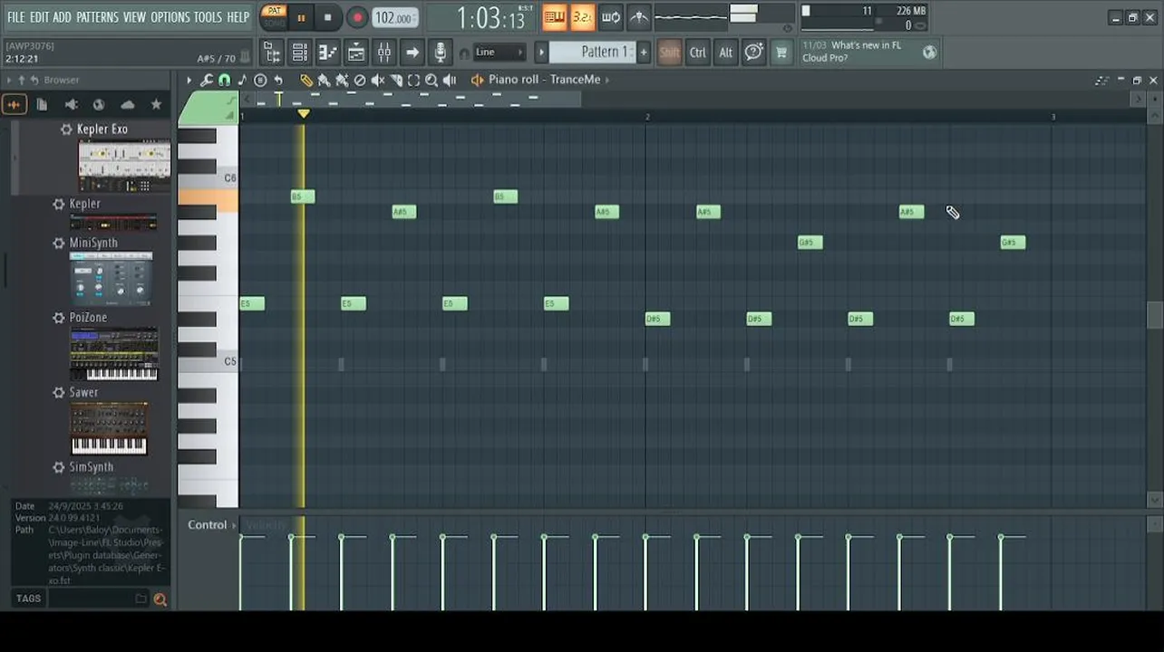The height and width of the screenshot is (652, 1164).
Task: Select the Zoom magnifier tool
Action: click(x=432, y=80)
